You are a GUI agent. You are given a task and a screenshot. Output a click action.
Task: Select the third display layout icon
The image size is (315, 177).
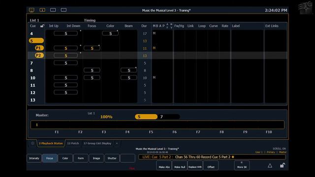(x=53, y=10)
